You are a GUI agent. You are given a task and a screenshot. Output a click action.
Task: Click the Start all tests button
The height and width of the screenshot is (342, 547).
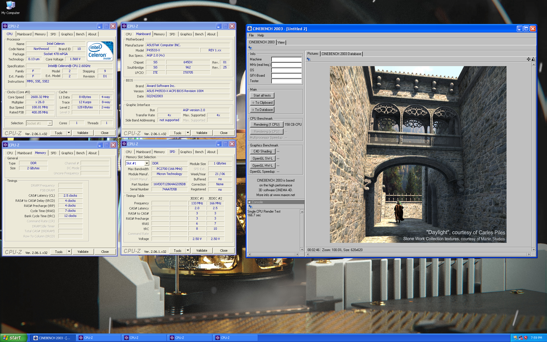pos(262,95)
